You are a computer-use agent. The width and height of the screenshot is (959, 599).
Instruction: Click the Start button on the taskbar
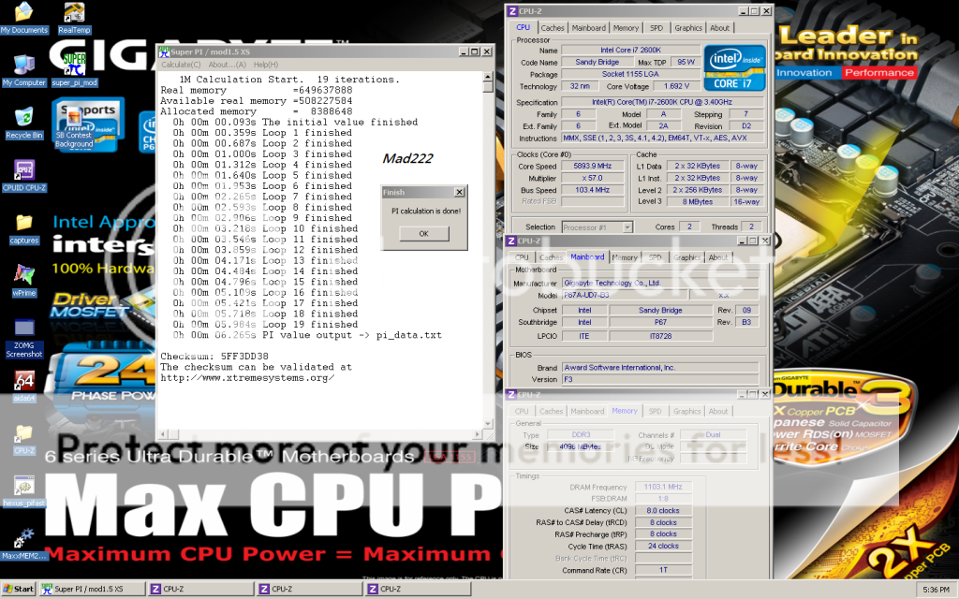(x=19, y=590)
